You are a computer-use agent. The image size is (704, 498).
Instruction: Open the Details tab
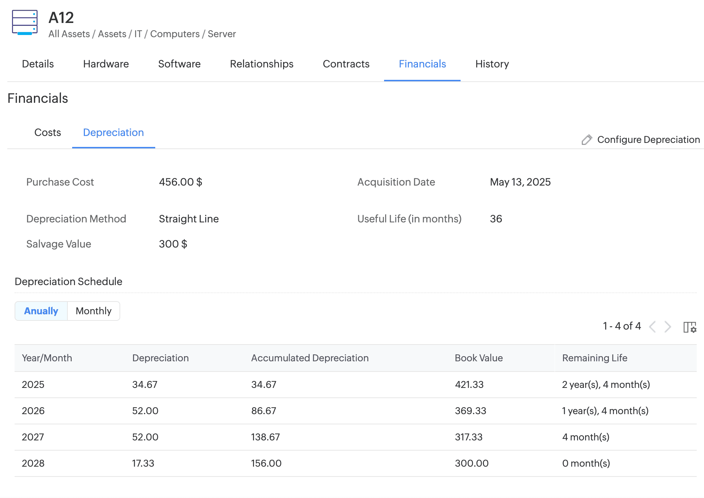tap(38, 64)
